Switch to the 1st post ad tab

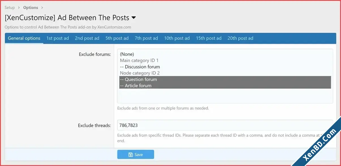point(58,38)
